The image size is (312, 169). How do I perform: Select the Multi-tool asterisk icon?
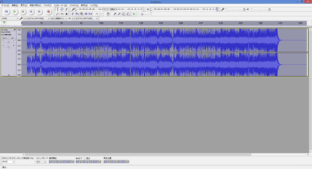click(66, 14)
